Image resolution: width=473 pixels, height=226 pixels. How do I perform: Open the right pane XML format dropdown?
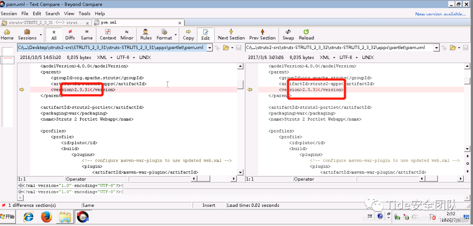[x=327, y=57]
